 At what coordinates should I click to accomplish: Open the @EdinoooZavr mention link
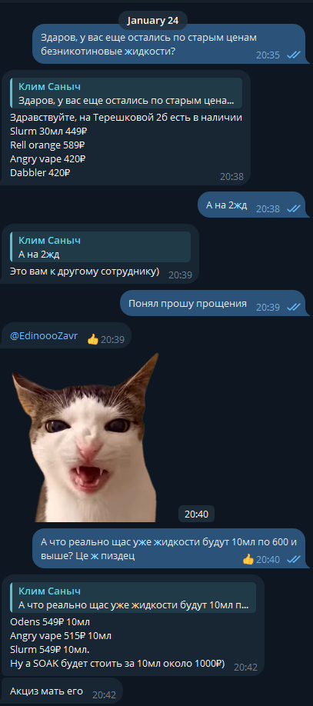tap(44, 336)
